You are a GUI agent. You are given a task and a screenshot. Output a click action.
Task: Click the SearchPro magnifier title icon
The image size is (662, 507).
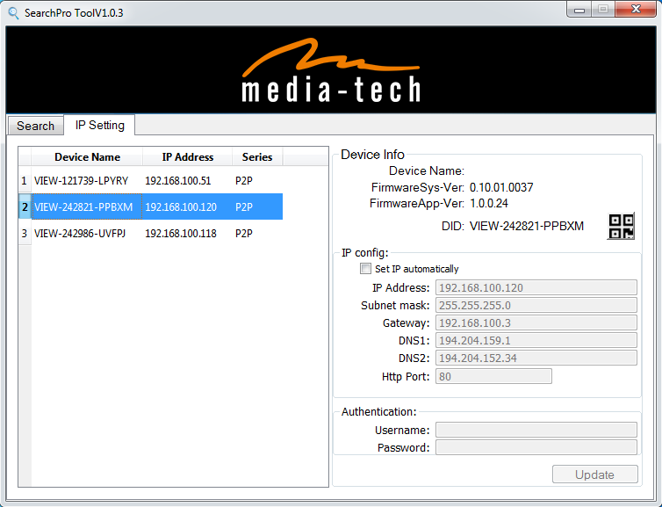pyautogui.click(x=13, y=12)
